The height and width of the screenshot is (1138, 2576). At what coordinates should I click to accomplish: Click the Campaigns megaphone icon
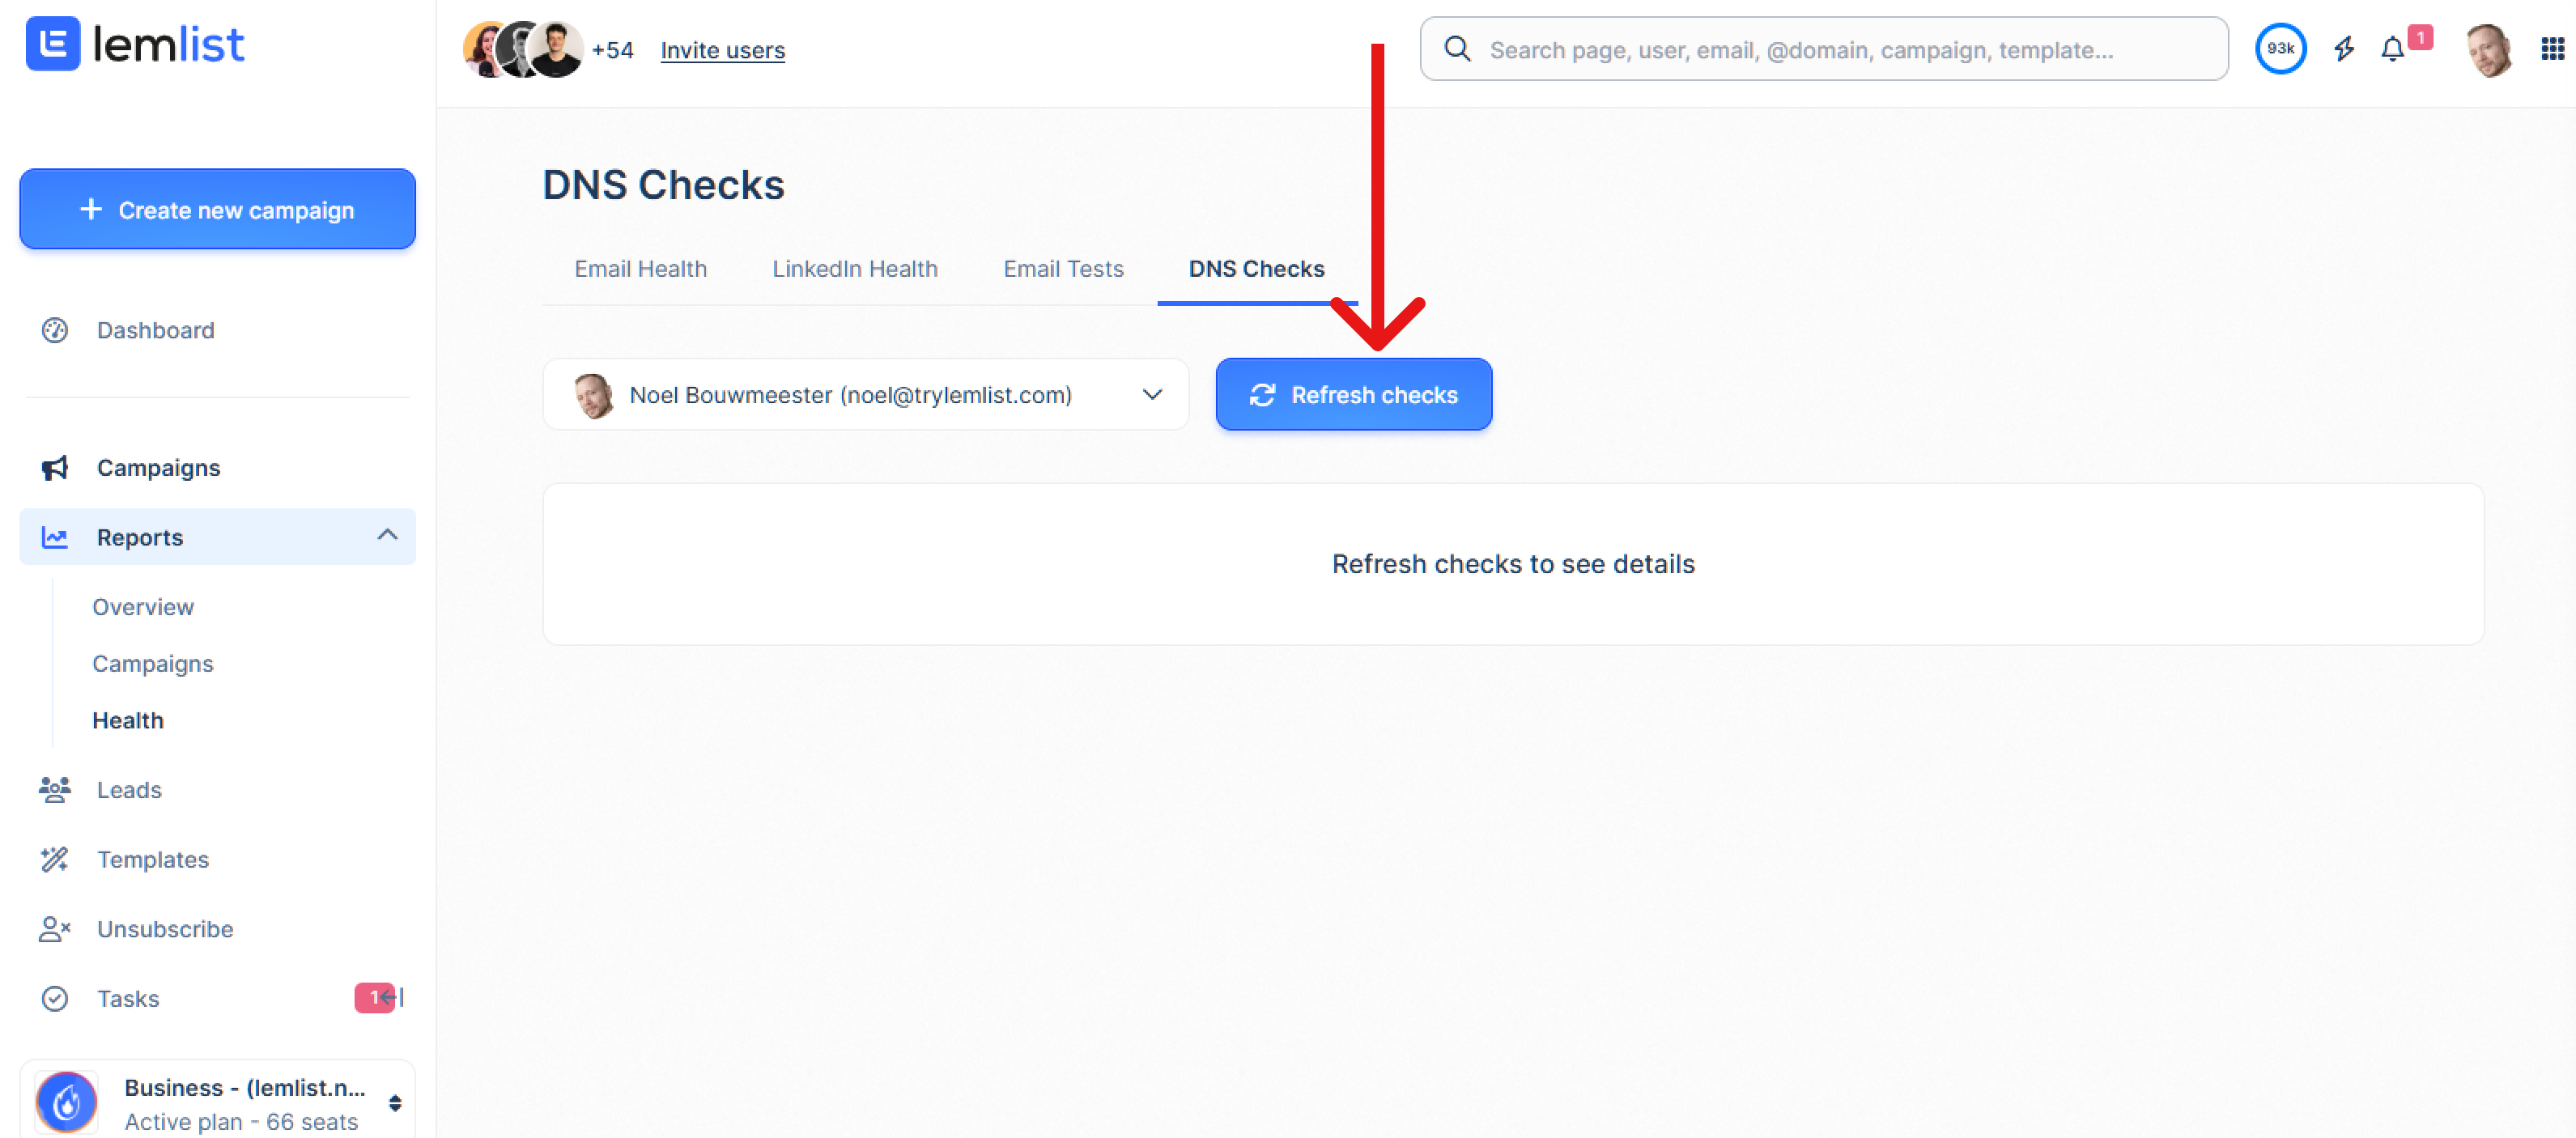pyautogui.click(x=55, y=468)
